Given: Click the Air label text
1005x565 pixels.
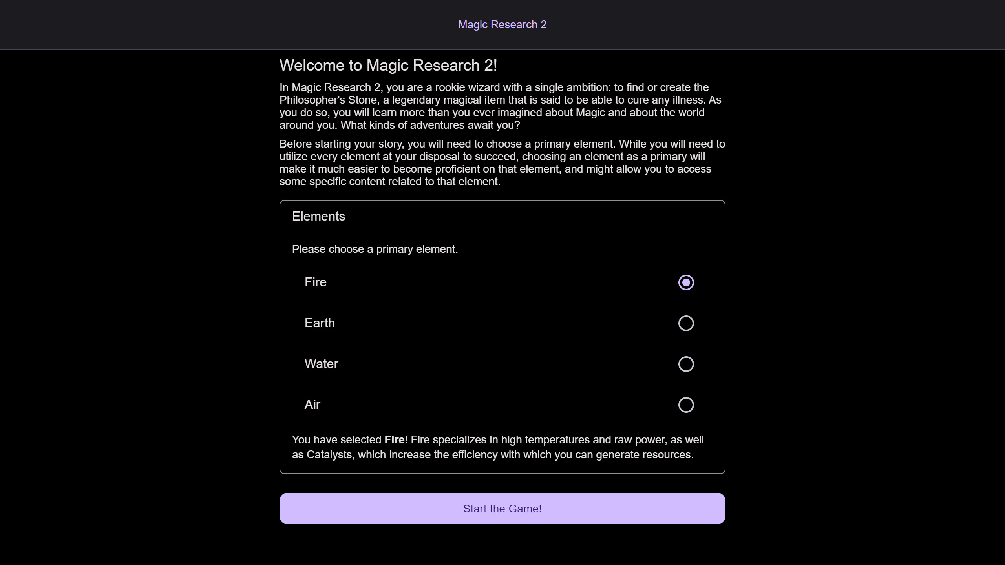Looking at the screenshot, I should pos(312,405).
